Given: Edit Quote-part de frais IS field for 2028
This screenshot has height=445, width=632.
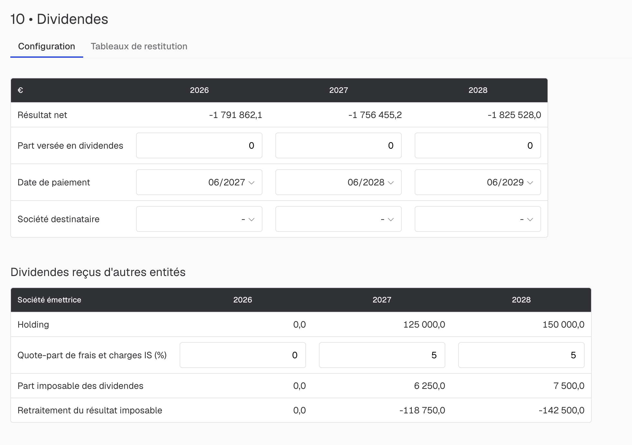Looking at the screenshot, I should coord(521,355).
